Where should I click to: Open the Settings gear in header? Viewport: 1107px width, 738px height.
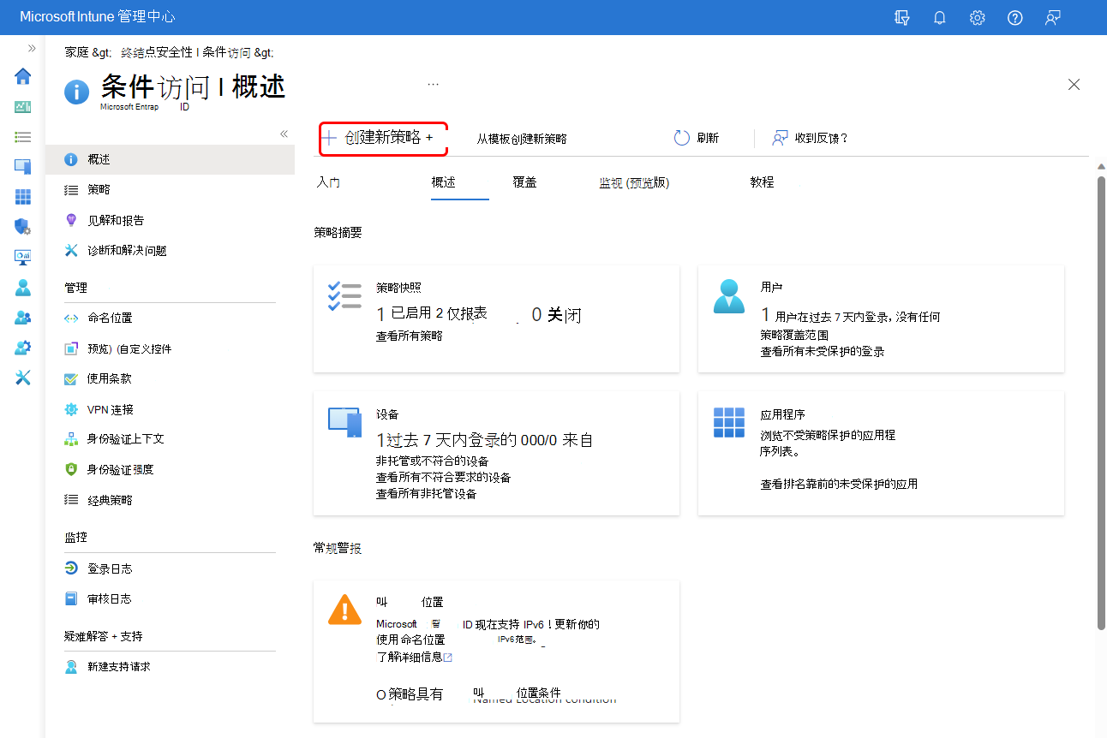[977, 17]
